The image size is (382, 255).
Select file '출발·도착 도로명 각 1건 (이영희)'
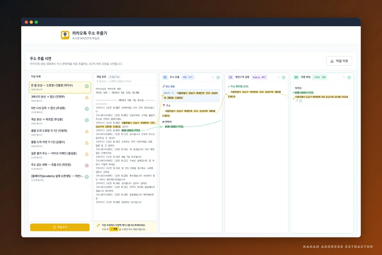pos(60,132)
